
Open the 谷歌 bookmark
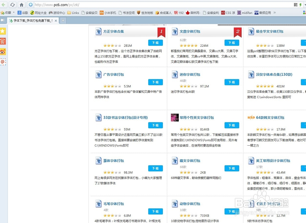point(23,13)
